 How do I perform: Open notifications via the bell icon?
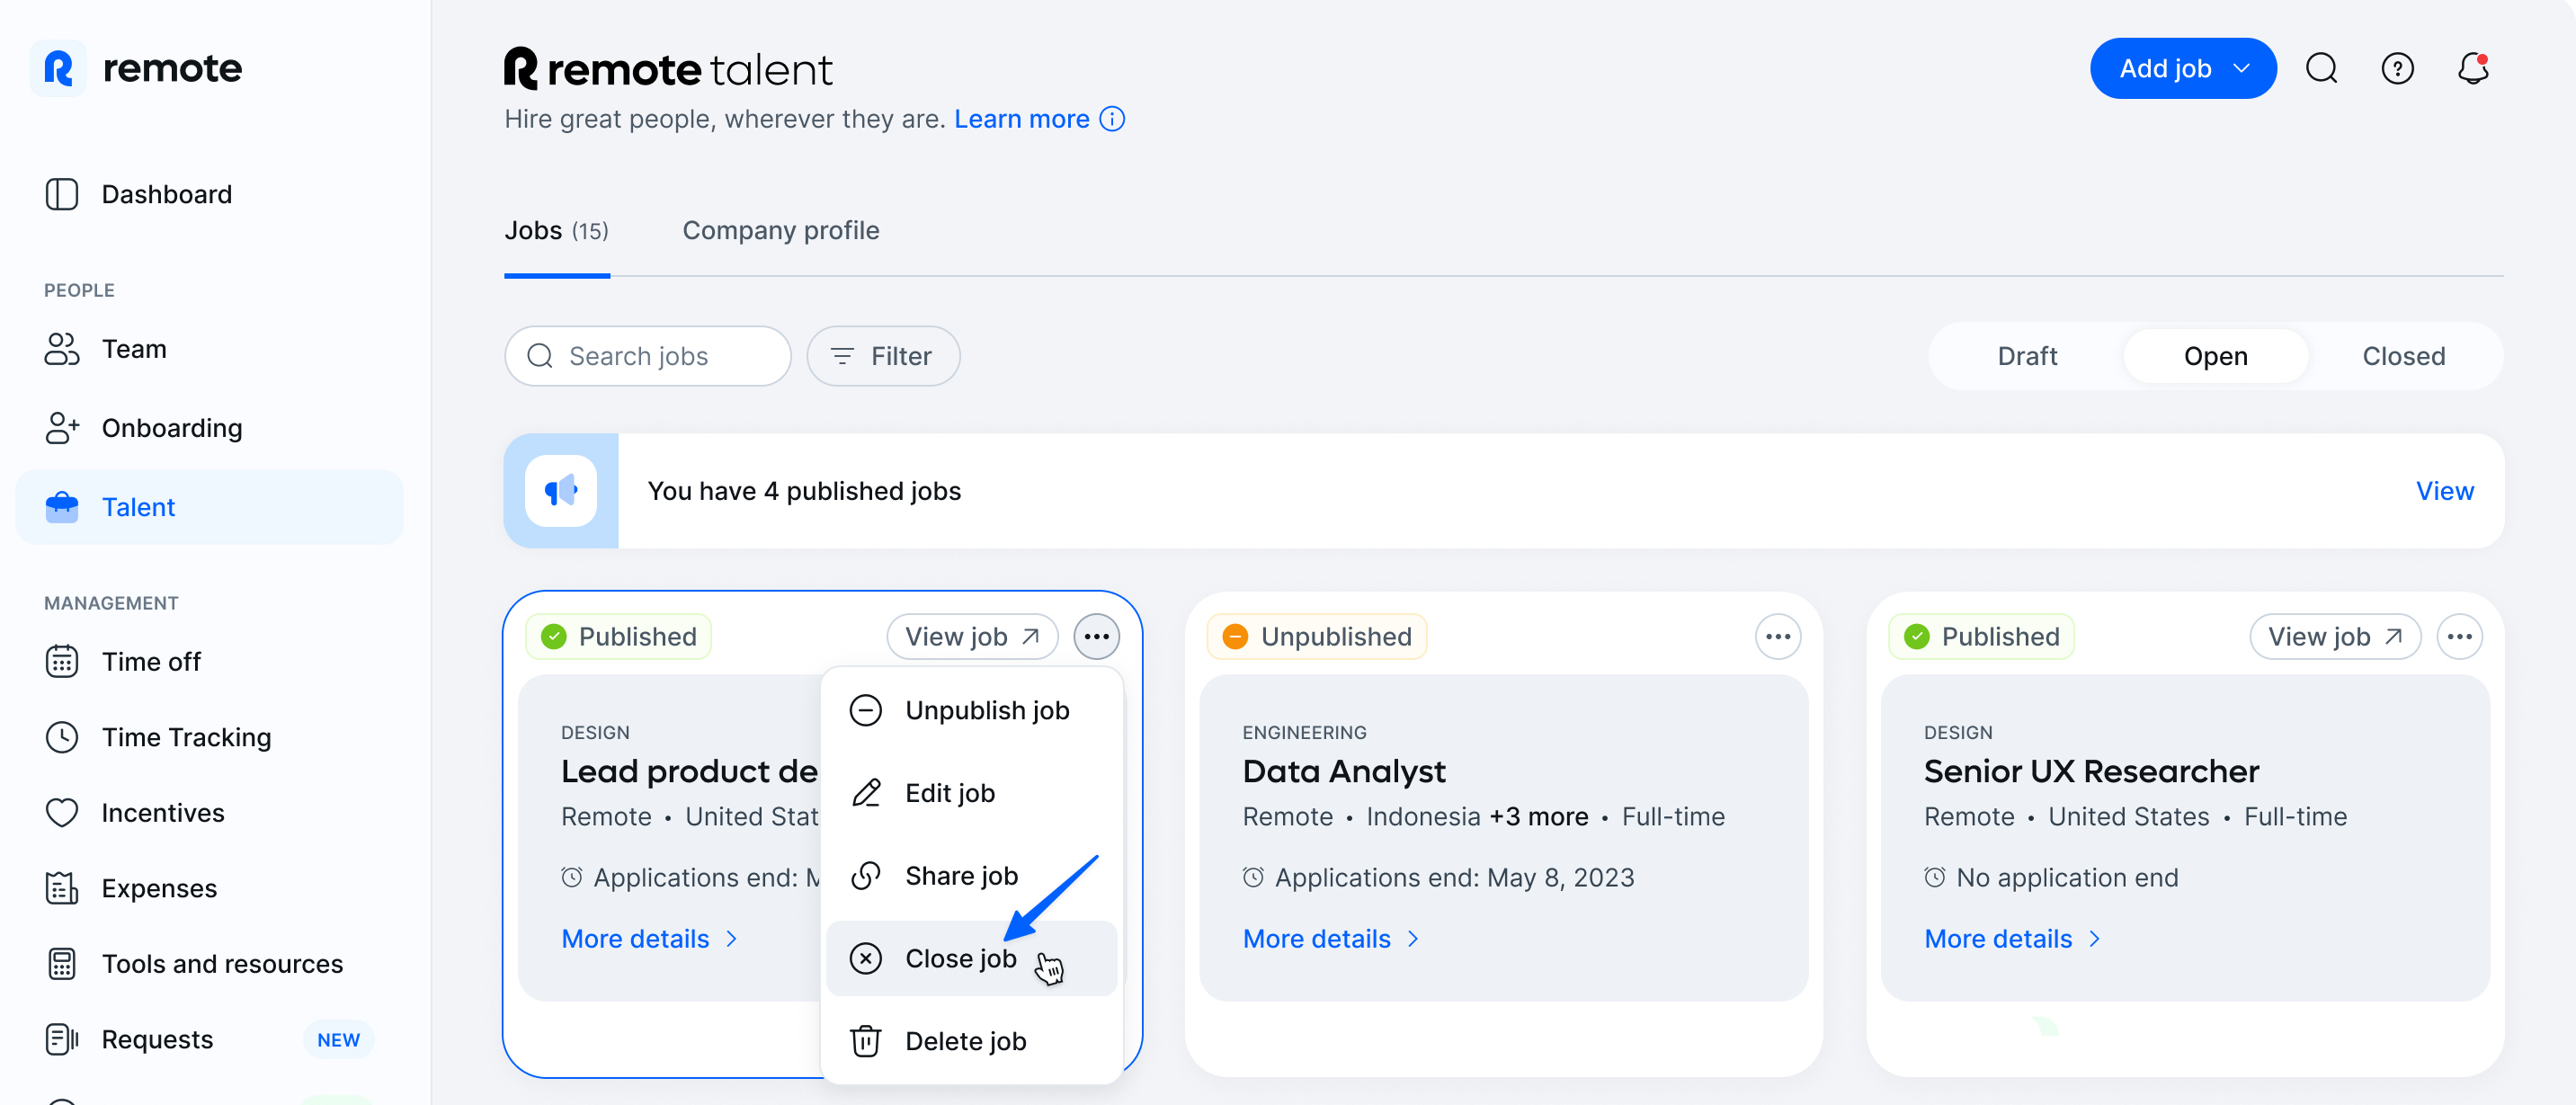pyautogui.click(x=2472, y=70)
